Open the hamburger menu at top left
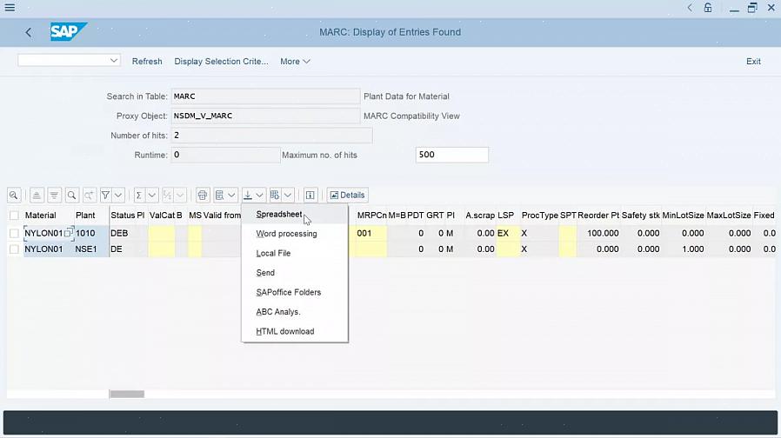781x438 pixels. click(10, 8)
